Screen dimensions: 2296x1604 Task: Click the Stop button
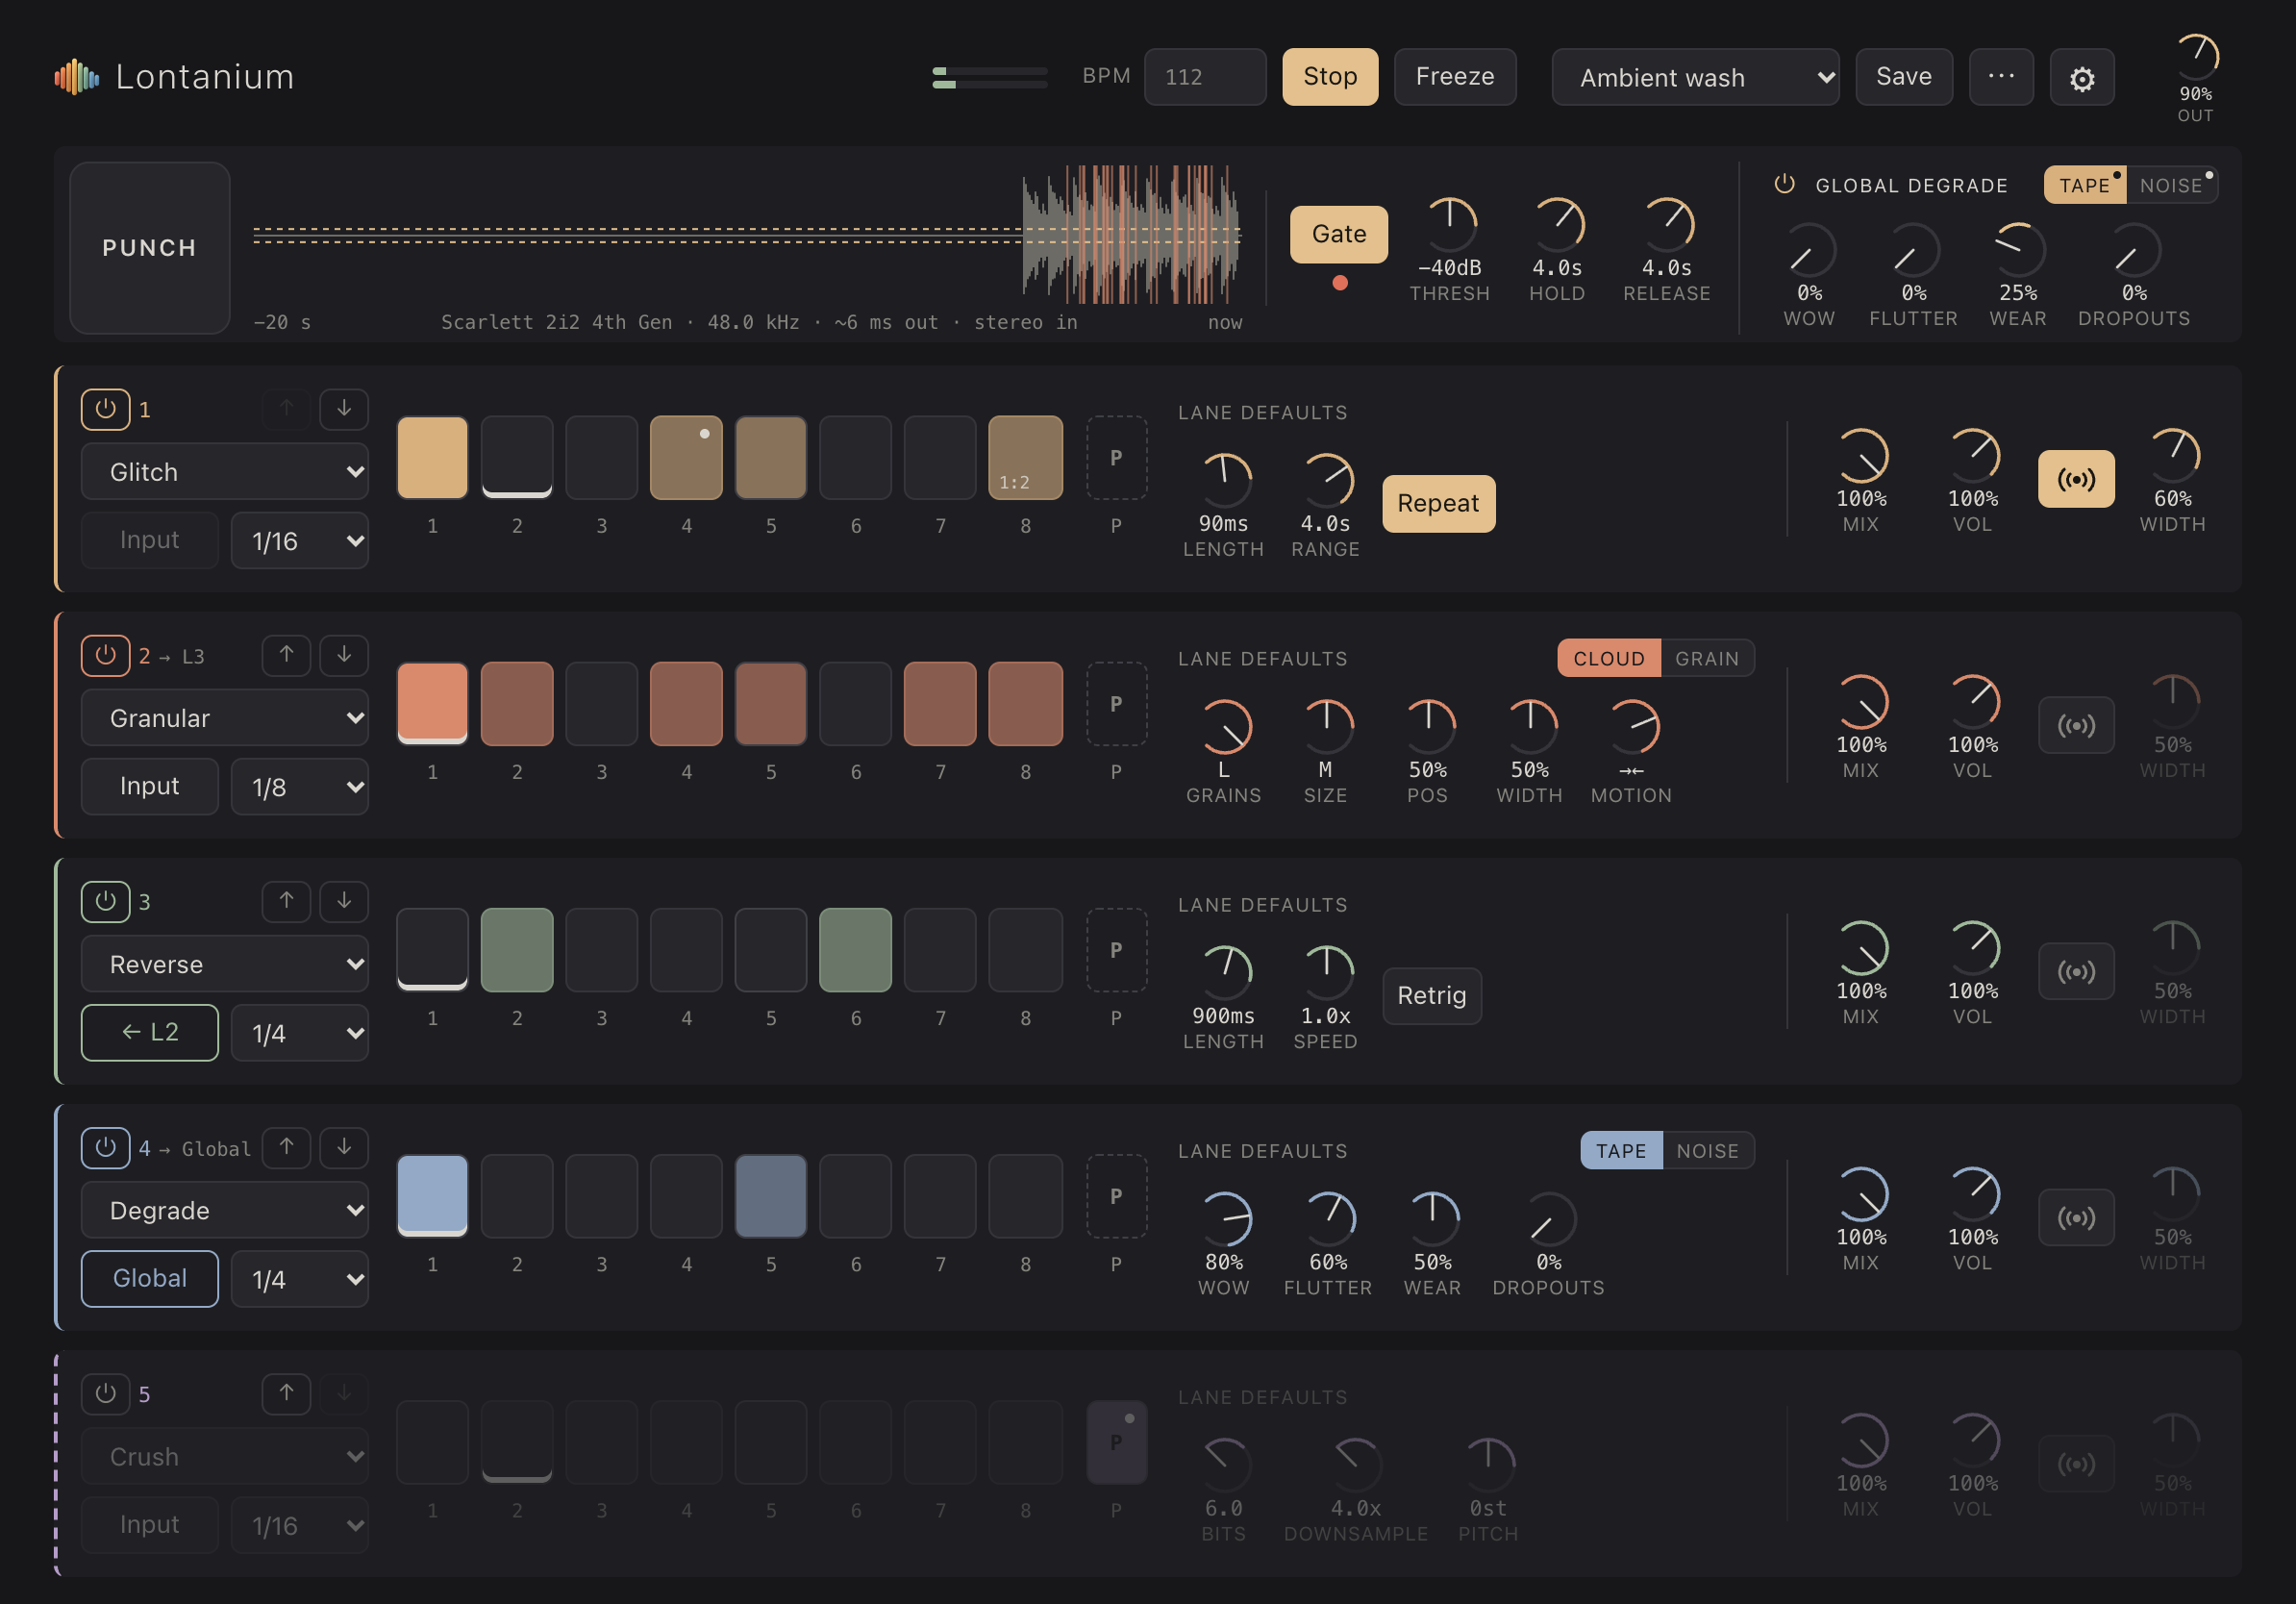coord(1329,77)
